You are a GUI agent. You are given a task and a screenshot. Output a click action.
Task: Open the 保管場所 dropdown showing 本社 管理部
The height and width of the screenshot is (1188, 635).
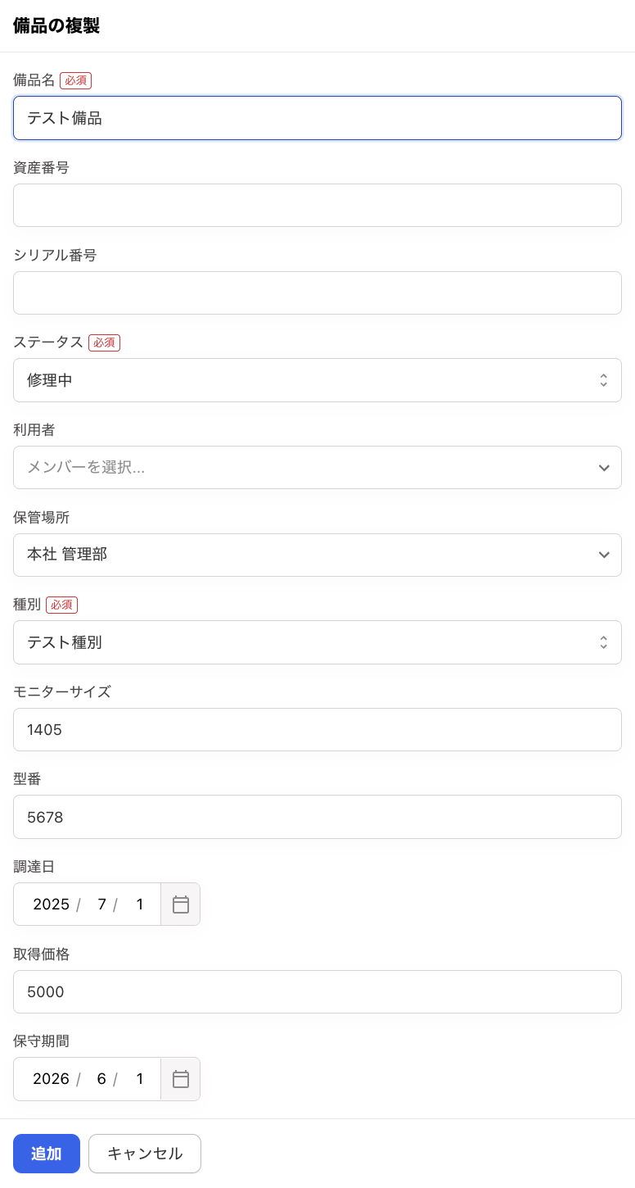pyautogui.click(x=317, y=555)
